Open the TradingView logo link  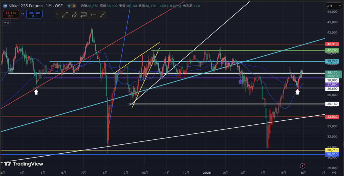pos(24,164)
